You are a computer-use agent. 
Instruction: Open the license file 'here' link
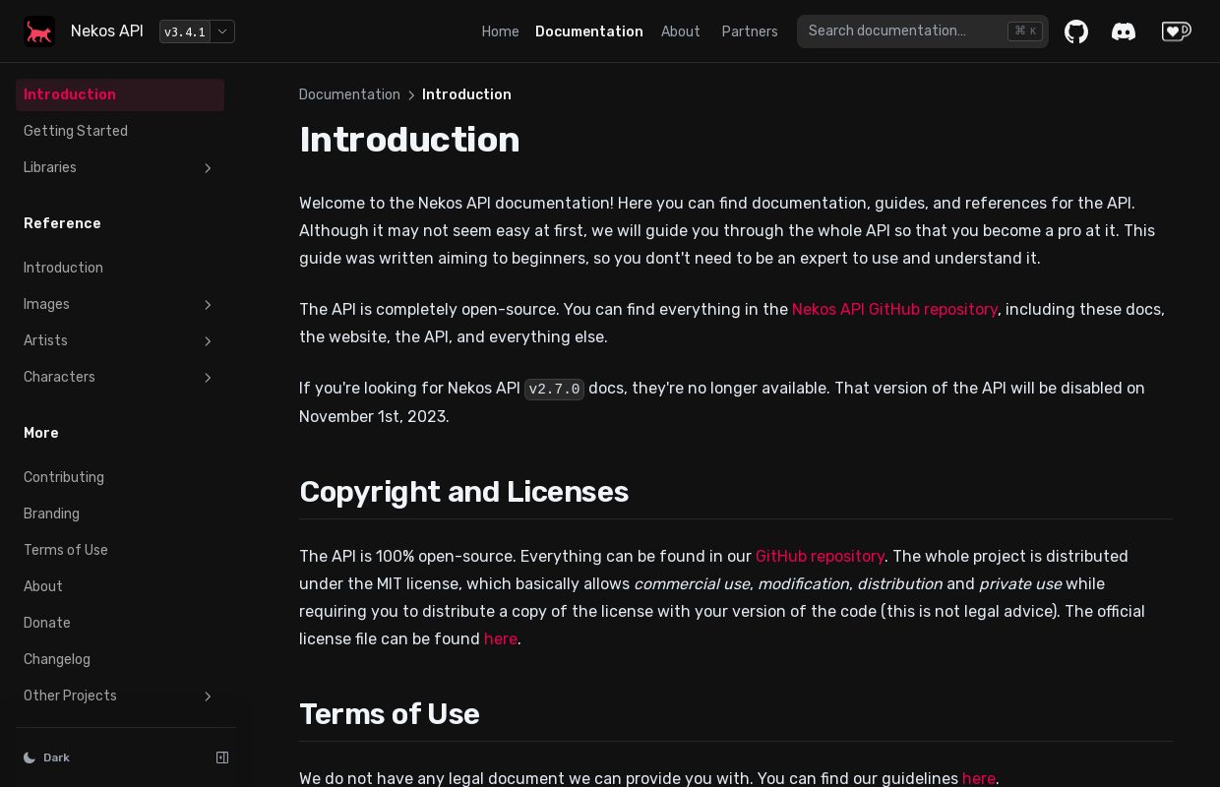coord(501,638)
